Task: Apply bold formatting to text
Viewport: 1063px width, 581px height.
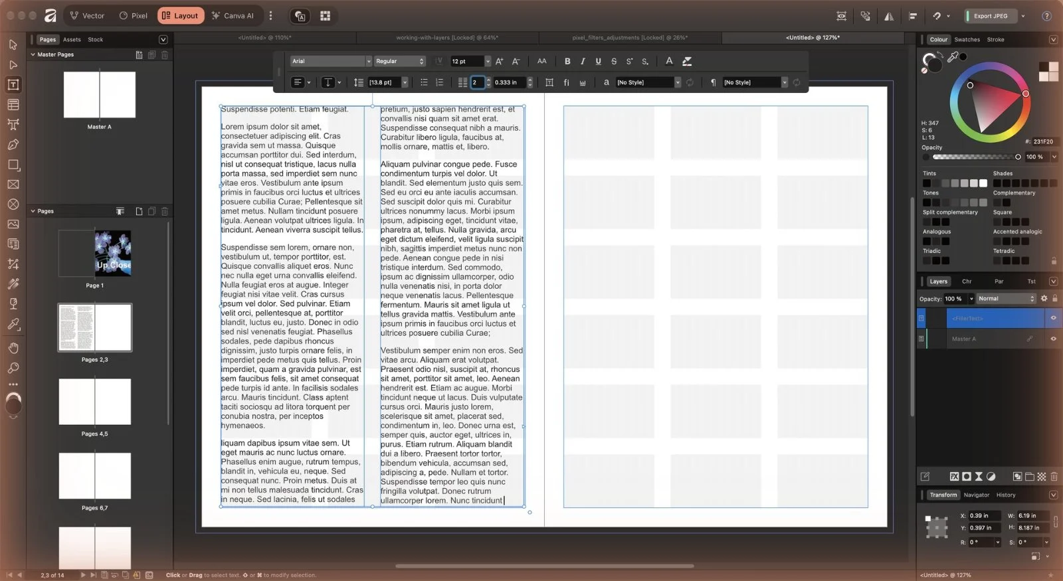Action: point(567,61)
